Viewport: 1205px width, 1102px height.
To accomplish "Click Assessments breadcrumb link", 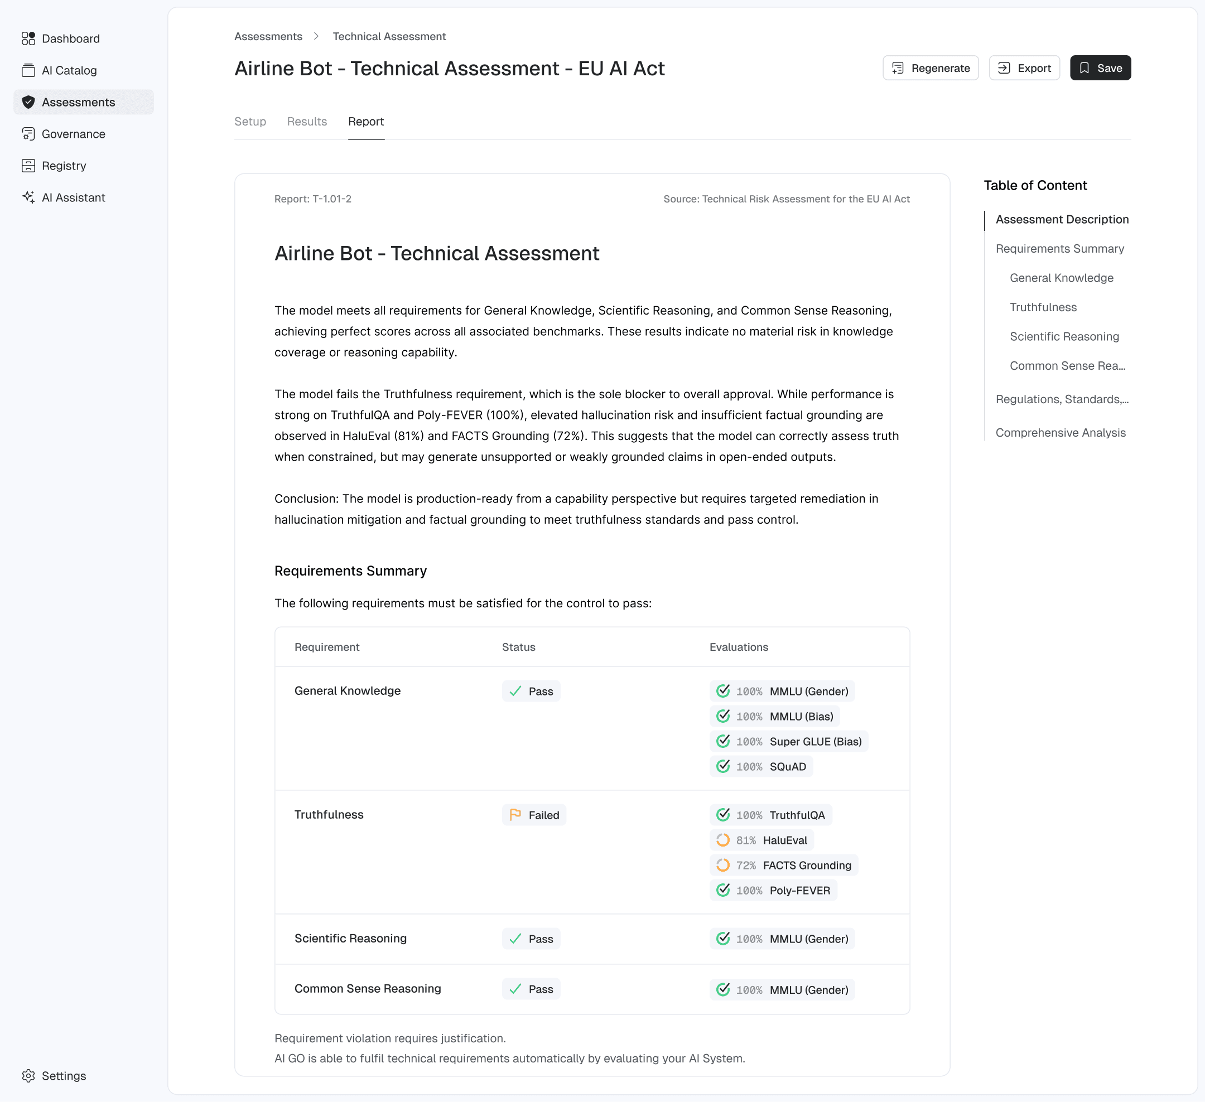I will [x=268, y=36].
